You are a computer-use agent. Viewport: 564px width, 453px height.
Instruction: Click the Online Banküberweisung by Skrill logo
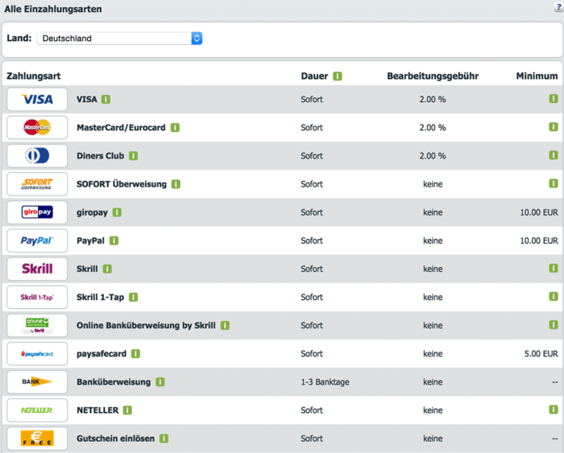pos(37,326)
